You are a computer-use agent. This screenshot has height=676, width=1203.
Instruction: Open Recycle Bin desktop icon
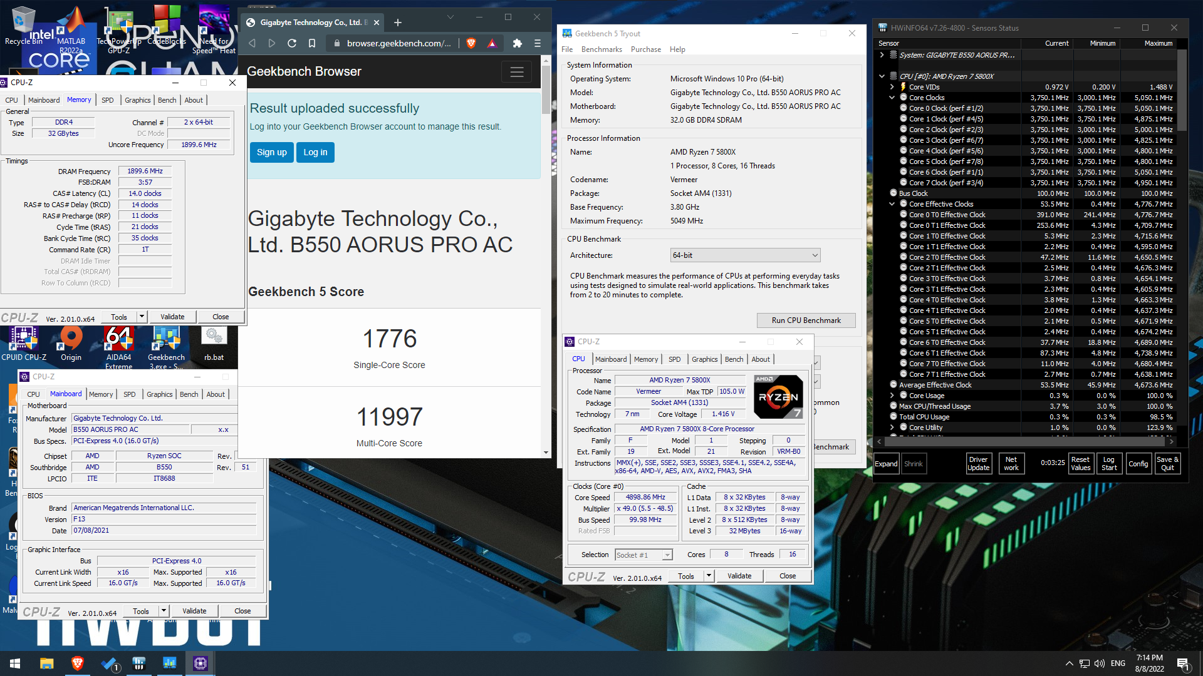(24, 26)
